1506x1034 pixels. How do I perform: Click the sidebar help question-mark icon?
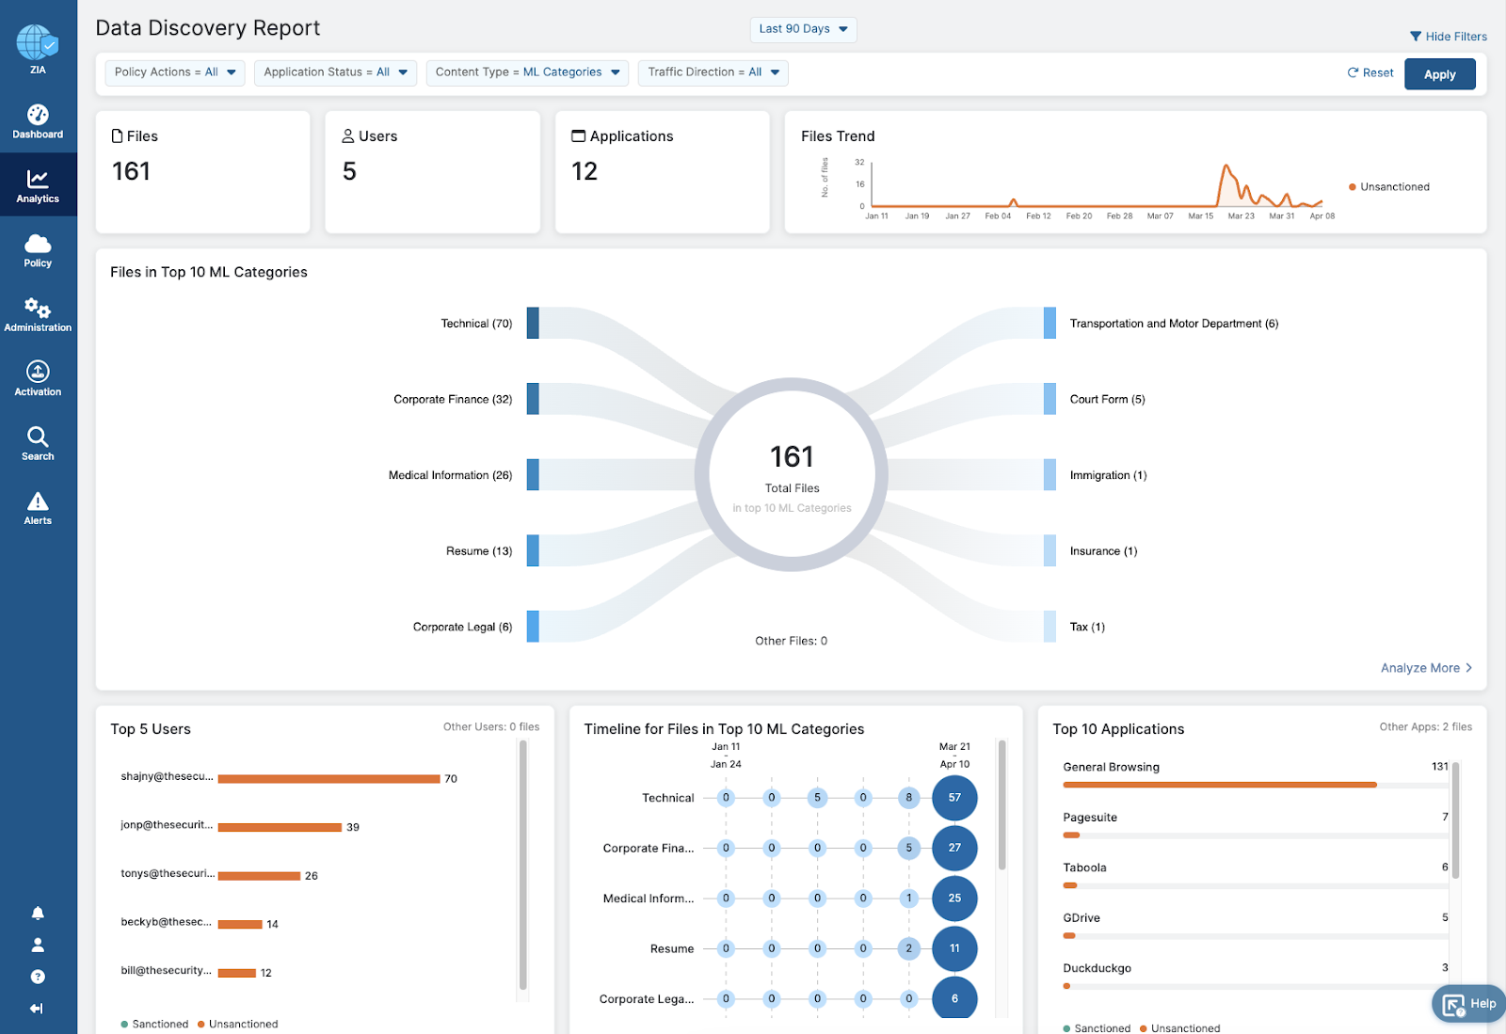(x=38, y=977)
